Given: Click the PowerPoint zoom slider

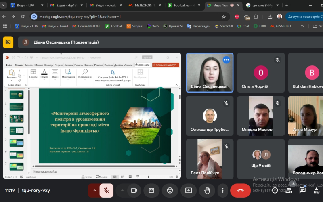Looking at the screenshot, I should pyautogui.click(x=155, y=177).
